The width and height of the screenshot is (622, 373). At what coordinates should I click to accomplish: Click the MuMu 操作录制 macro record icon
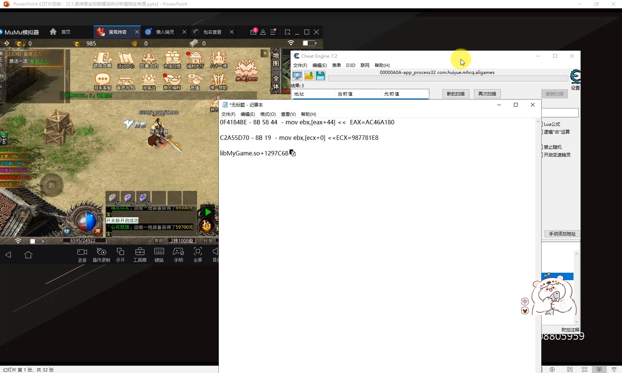click(101, 255)
